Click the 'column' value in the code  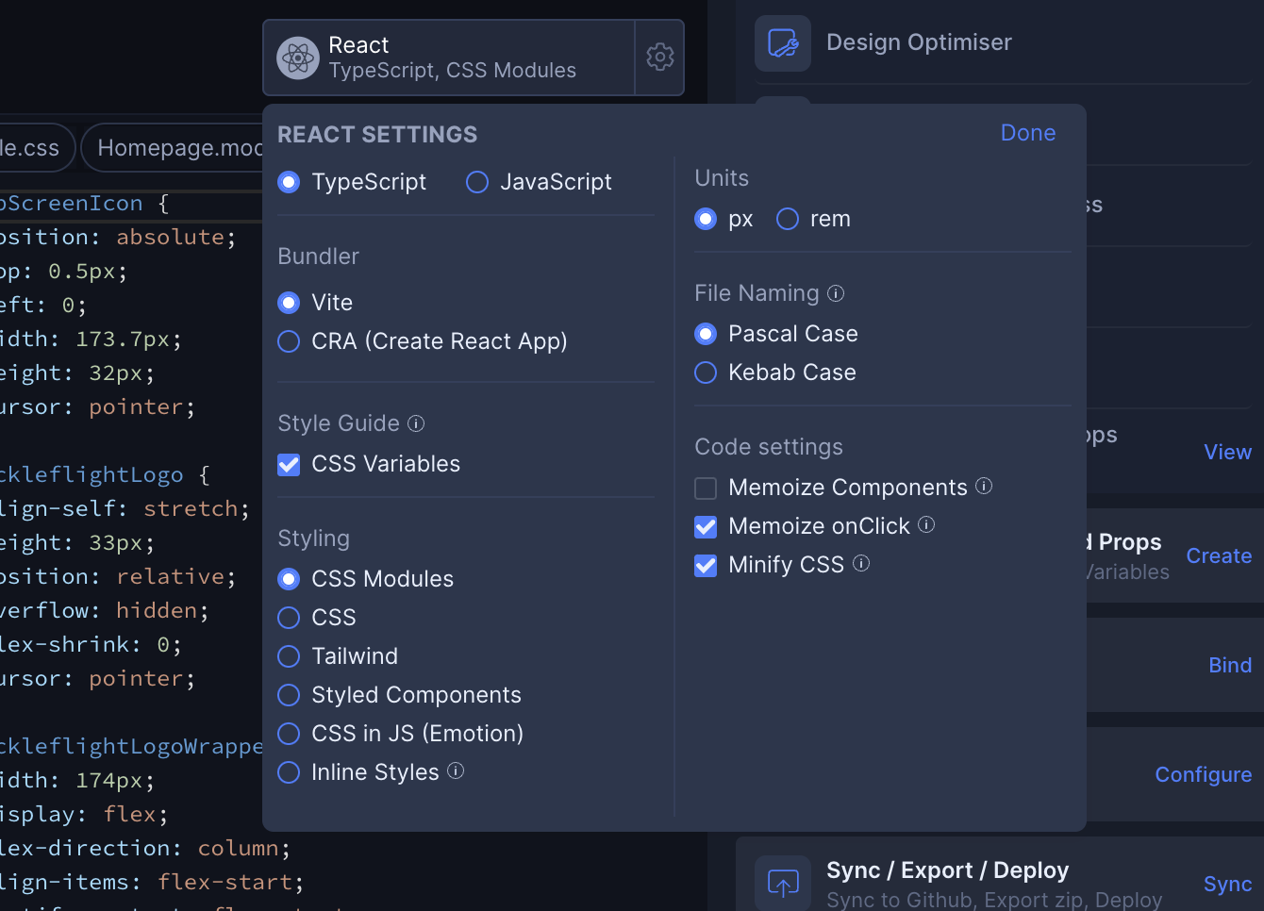point(238,848)
